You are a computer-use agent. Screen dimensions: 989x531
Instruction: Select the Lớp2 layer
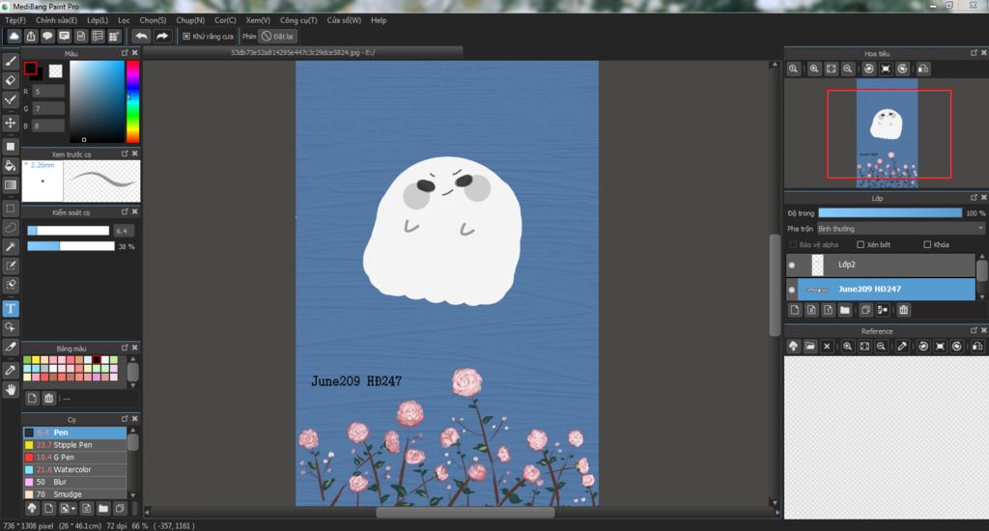[x=880, y=265]
